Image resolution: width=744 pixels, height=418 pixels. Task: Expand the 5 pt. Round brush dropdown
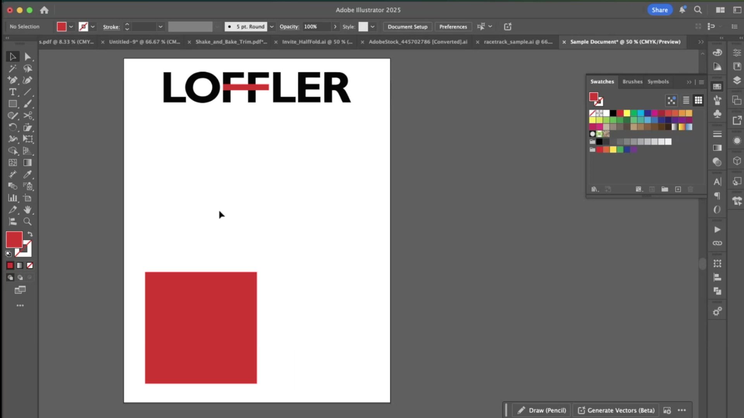click(272, 27)
